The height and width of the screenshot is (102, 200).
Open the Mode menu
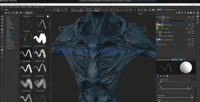[x=11, y=7]
